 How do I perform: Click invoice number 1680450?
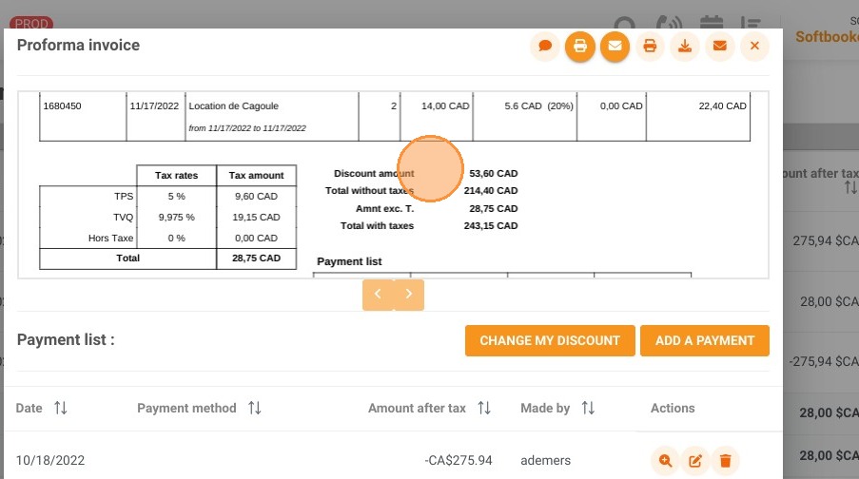pos(62,106)
